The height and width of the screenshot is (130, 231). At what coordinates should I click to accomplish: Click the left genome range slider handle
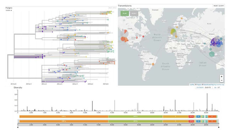point(18,127)
